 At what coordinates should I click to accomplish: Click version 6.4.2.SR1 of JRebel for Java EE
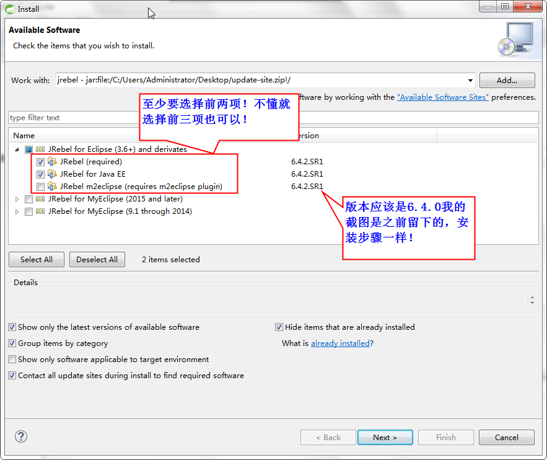tap(307, 174)
